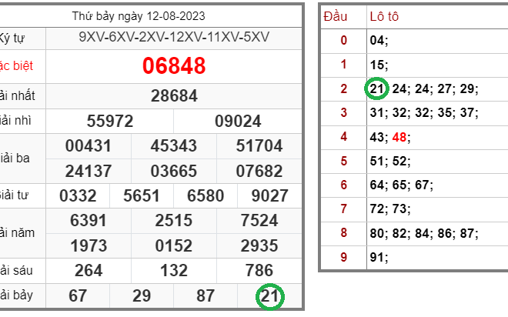
Task: Click green-circled 21 in seventh prize row
Action: pyautogui.click(x=269, y=296)
